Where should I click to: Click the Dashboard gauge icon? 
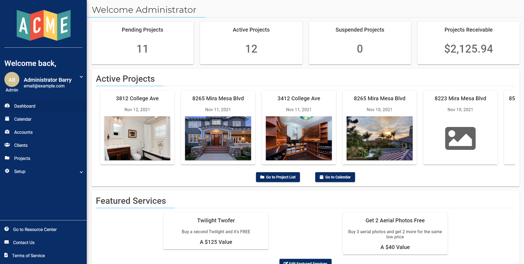point(7,106)
